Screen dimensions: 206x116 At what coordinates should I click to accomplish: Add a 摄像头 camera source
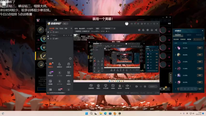(x=98, y=87)
